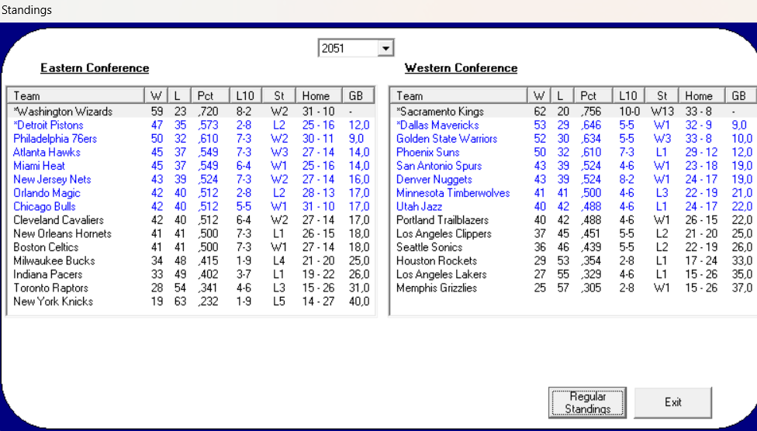
Task: Click Houston Rockets 17 - 24 home record
Action: click(701, 260)
